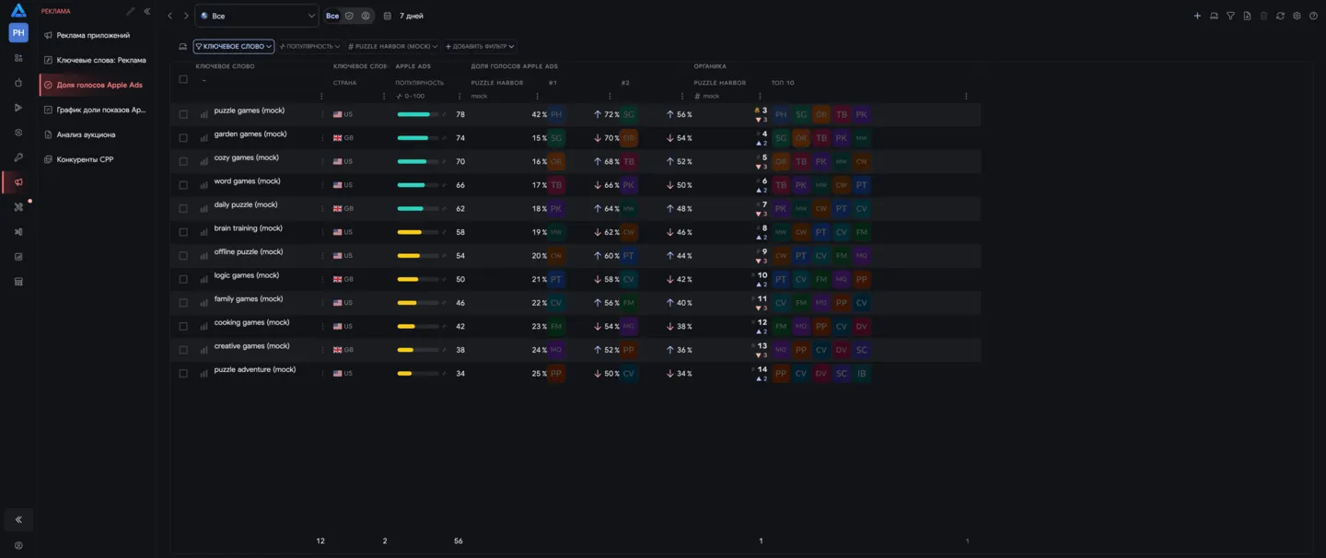This screenshot has height=558, width=1326.
Task: Open the help question mark icon
Action: click(1313, 16)
